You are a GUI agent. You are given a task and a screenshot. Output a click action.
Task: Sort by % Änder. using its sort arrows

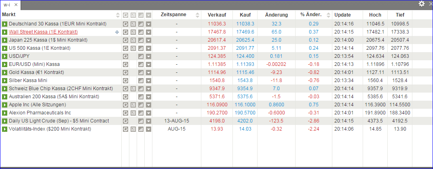tap(328, 15)
